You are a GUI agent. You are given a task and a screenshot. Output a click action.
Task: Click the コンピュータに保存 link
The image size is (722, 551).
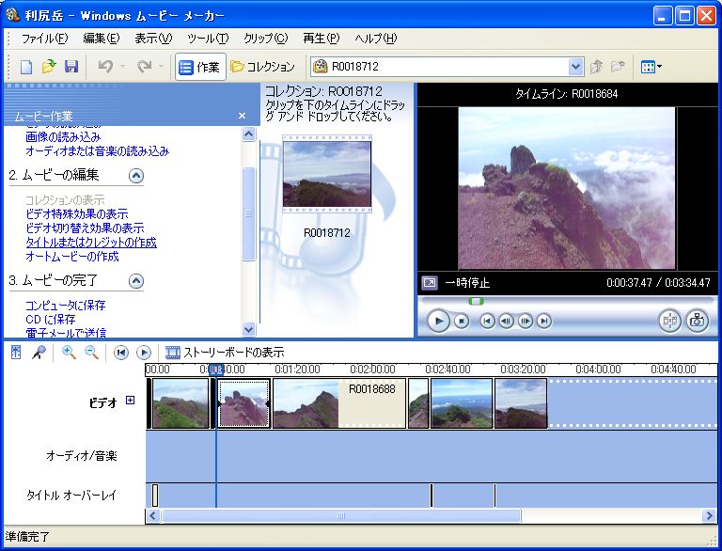click(65, 306)
